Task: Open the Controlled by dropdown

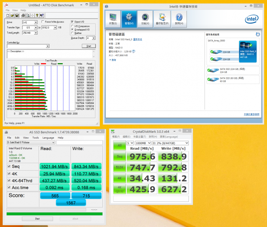Action: (x=48, y=46)
